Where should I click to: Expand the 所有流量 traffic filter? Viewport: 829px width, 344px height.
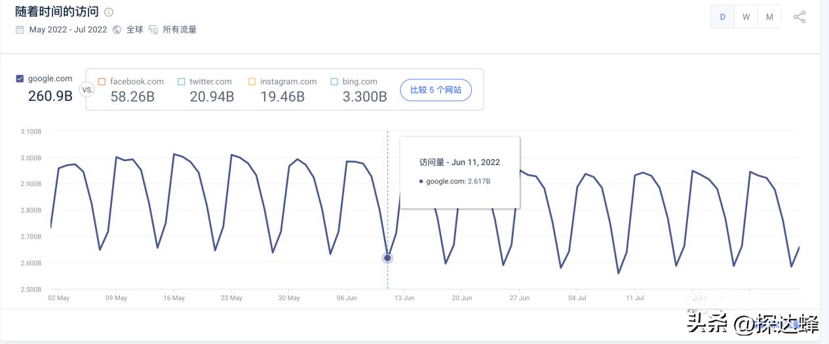180,29
